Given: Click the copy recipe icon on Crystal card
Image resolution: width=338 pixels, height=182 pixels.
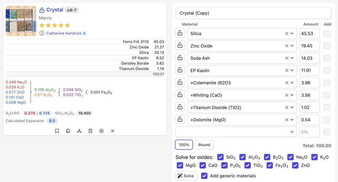Looking at the screenshot, I should pos(68,131).
